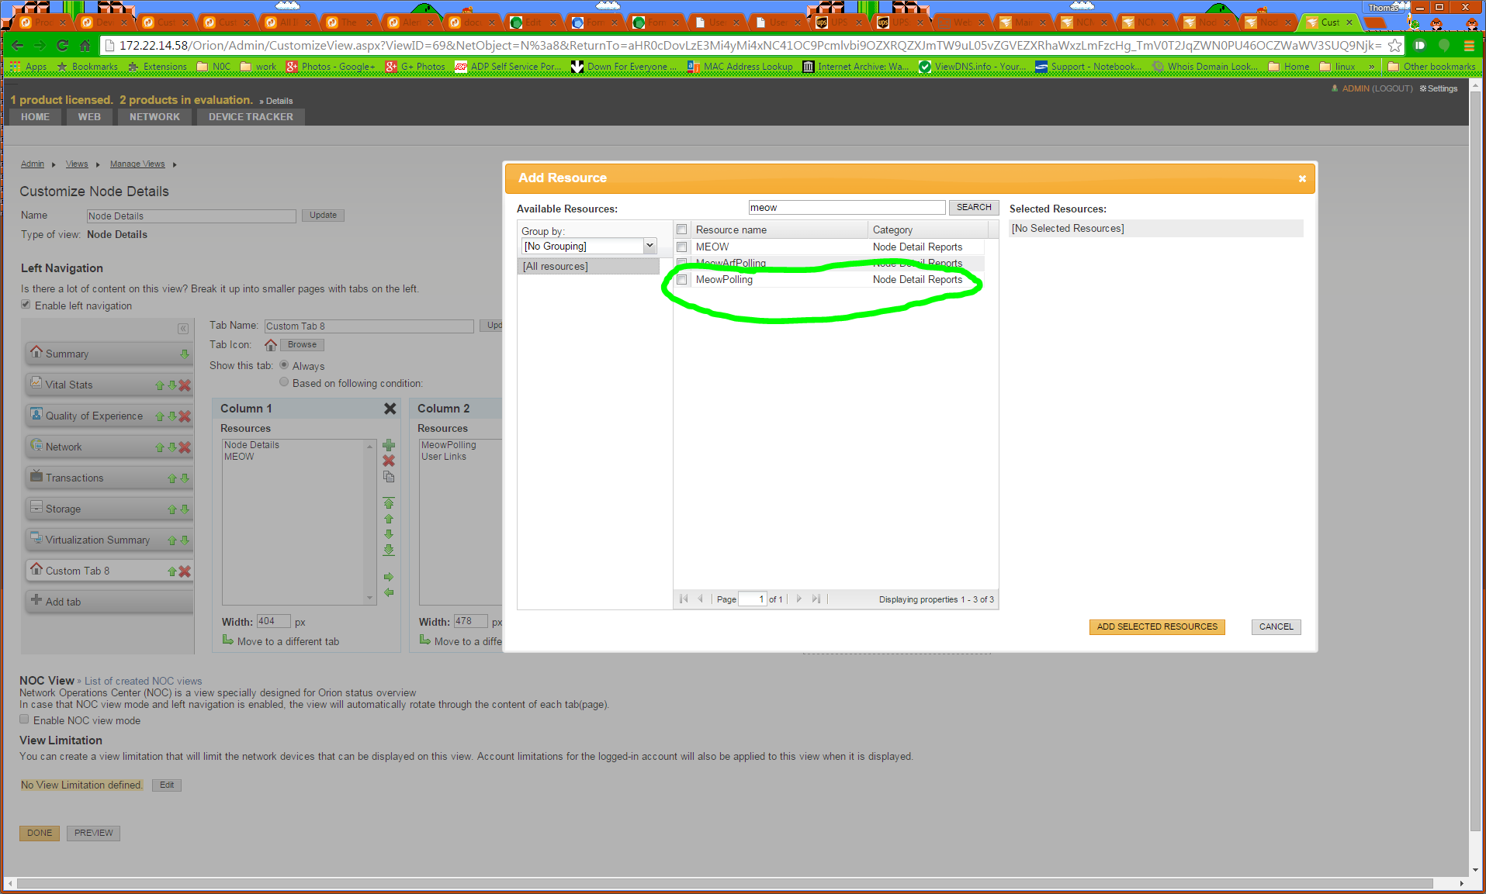Click the PREVIEW button
Image resolution: width=1486 pixels, height=894 pixels.
point(94,834)
